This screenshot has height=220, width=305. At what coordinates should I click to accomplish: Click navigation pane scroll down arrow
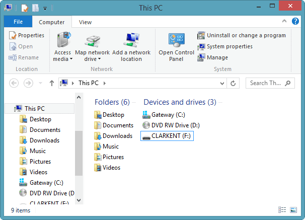click(x=79, y=200)
